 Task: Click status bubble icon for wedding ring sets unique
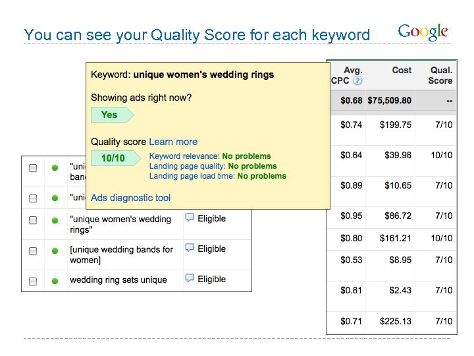click(190, 278)
